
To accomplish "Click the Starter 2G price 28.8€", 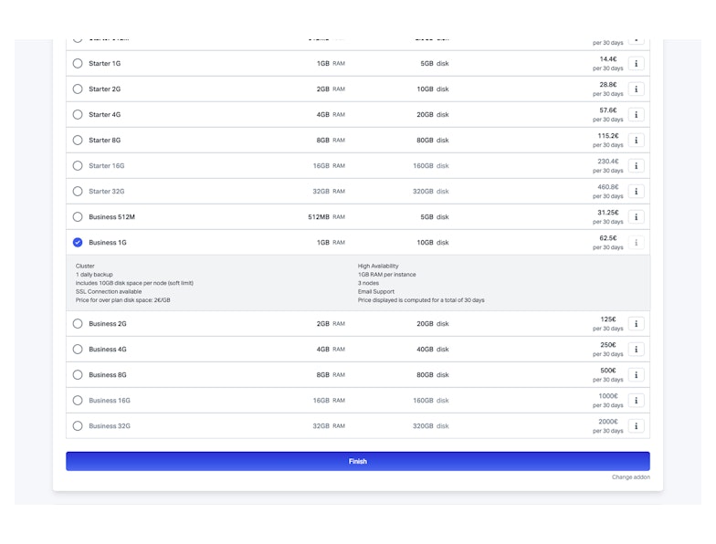I will (608, 84).
